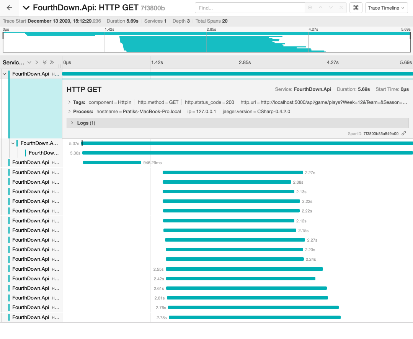Click the 2.23s span bar
This screenshot has width=413, height=339.
[234, 250]
